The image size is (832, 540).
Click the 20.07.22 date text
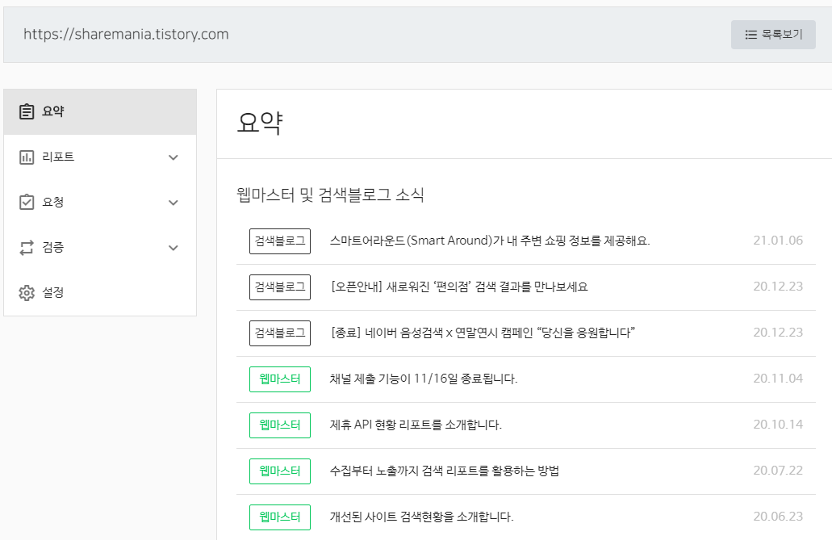(778, 471)
